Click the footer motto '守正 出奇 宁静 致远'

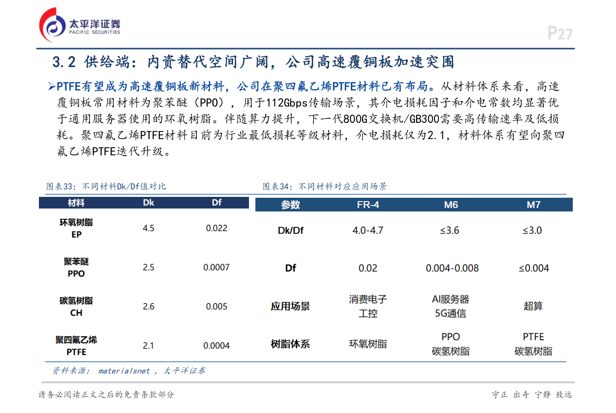(532, 395)
